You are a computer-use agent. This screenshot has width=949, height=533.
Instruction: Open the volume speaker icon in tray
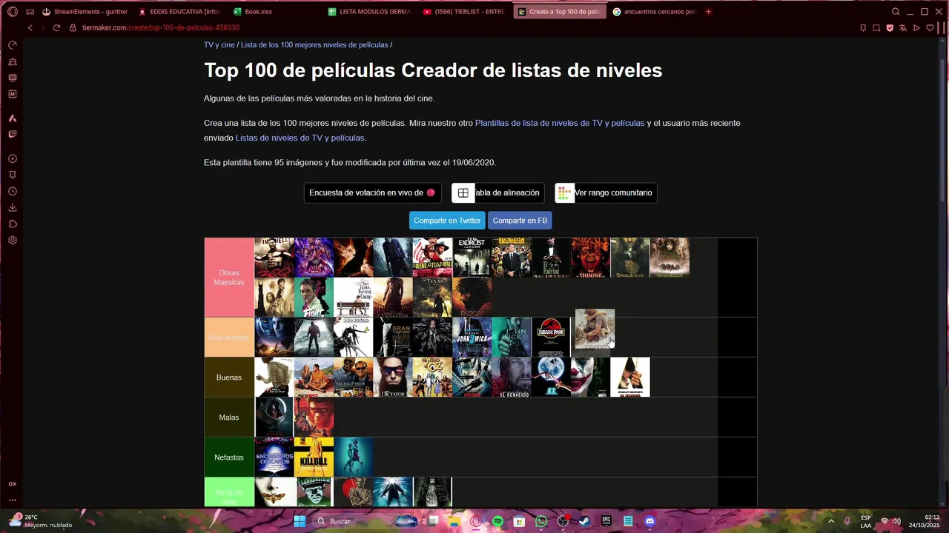(896, 521)
